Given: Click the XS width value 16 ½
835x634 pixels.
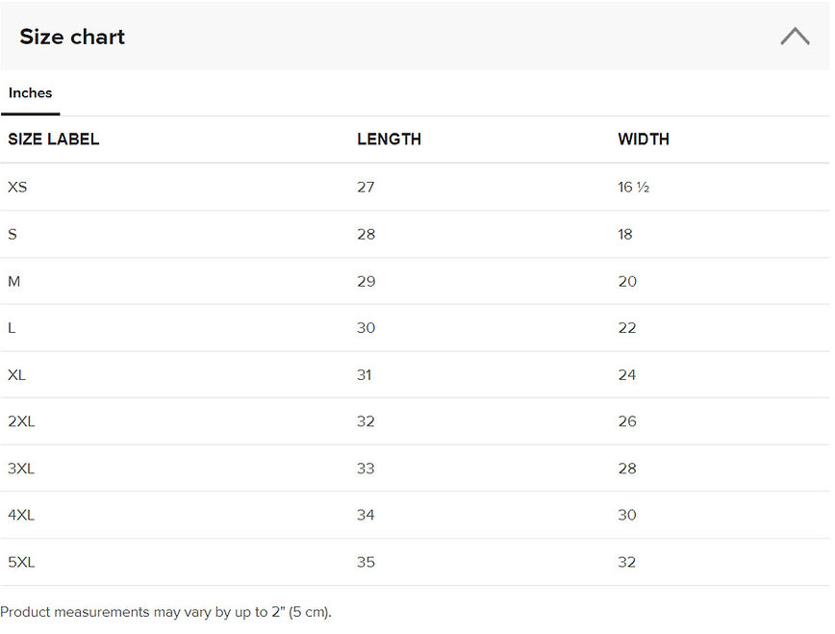Looking at the screenshot, I should 633,187.
